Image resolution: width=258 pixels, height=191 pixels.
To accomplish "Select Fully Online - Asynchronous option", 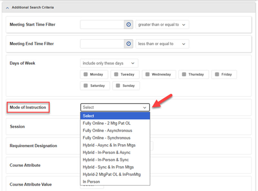I will point(107,130).
